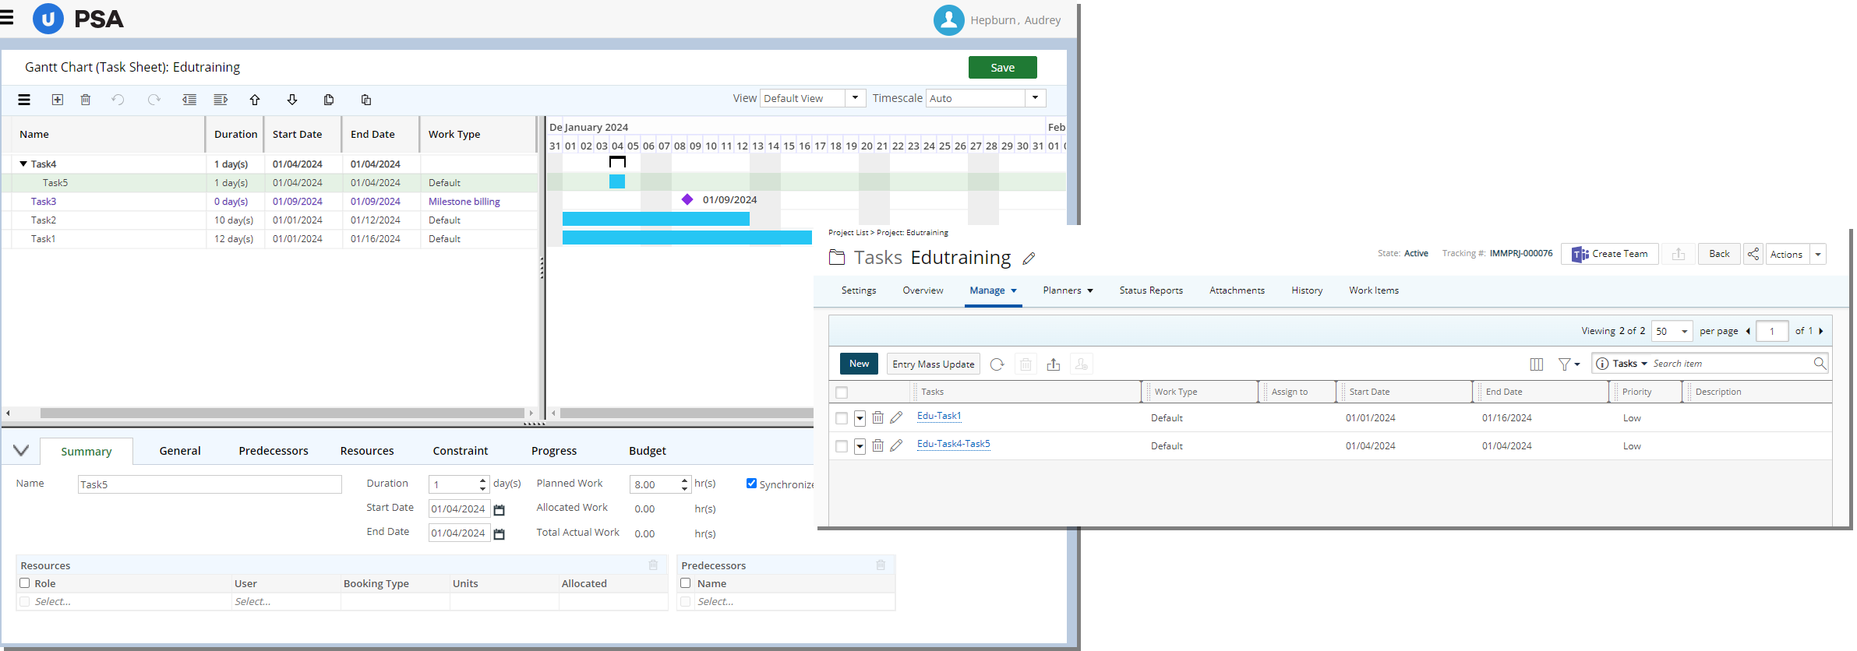1857x651 pixels.
Task: Increase the Duration value with stepper
Action: [483, 480]
